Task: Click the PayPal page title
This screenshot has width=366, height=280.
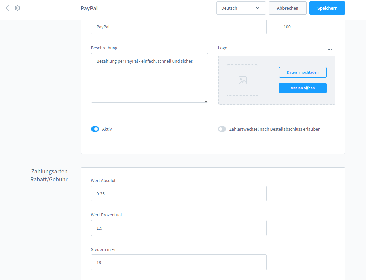Action: [89, 8]
